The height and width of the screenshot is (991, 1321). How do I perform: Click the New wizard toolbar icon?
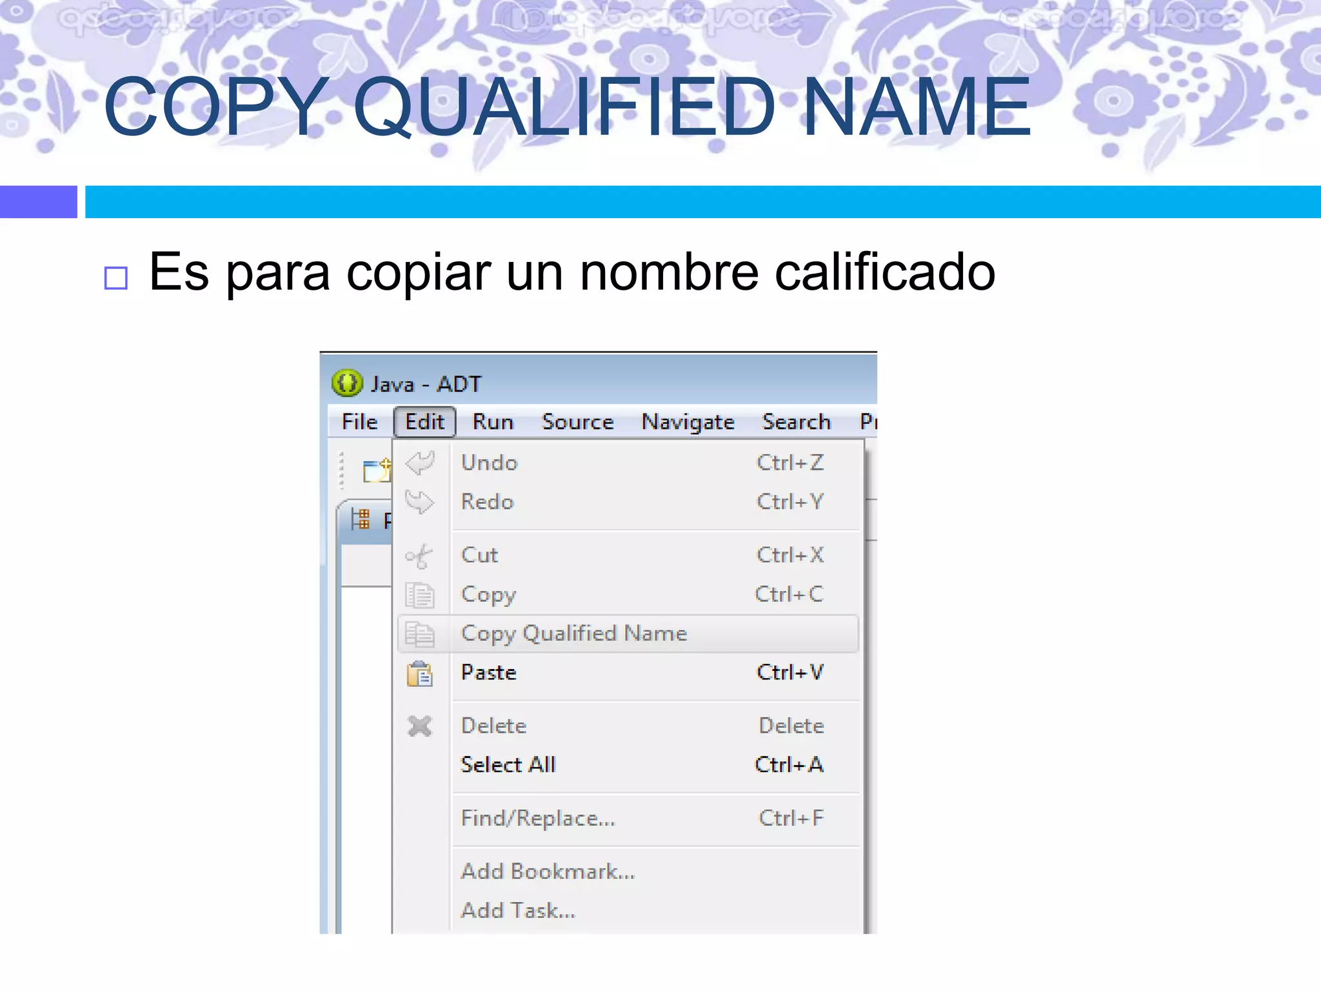(x=377, y=470)
